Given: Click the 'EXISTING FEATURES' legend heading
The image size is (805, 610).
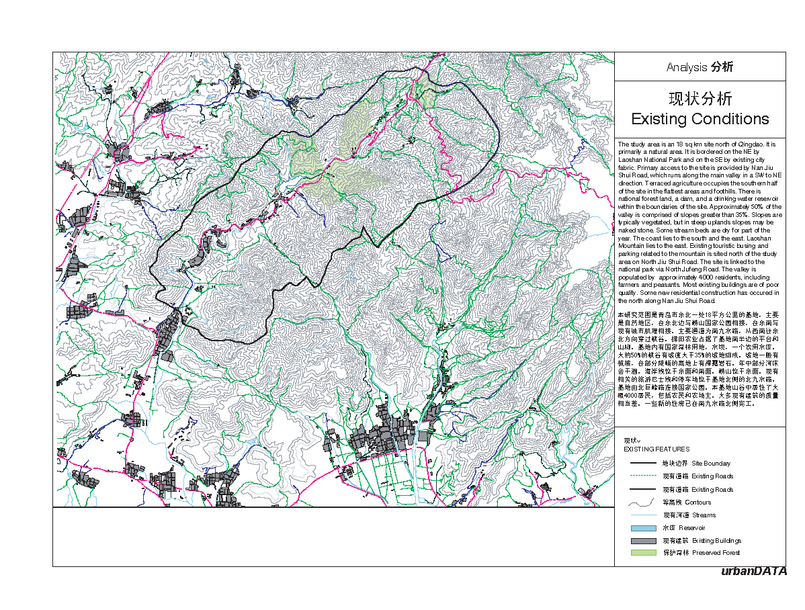Looking at the screenshot, I should (x=656, y=449).
